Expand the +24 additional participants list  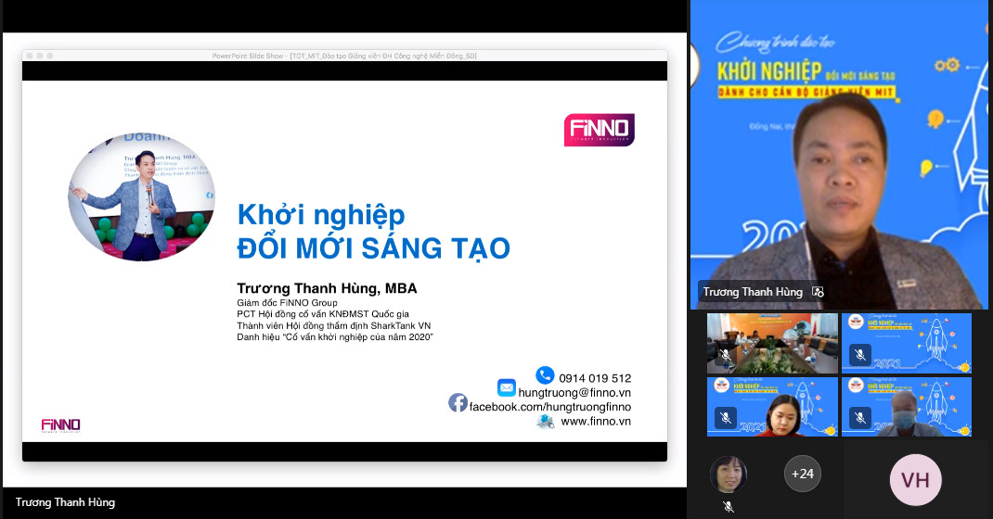point(802,474)
